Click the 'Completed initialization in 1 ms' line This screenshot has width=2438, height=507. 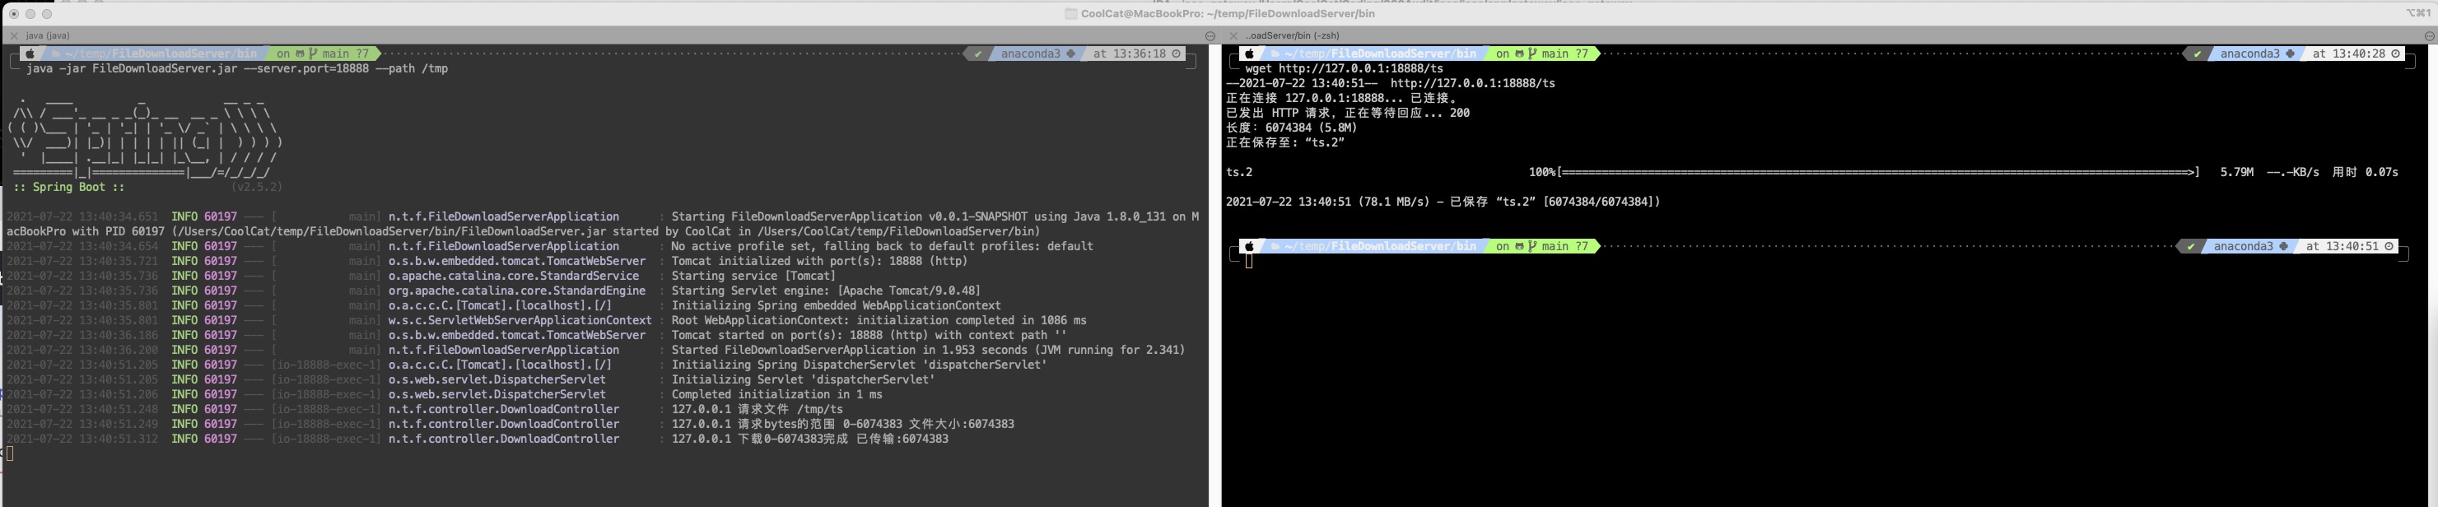click(x=776, y=394)
